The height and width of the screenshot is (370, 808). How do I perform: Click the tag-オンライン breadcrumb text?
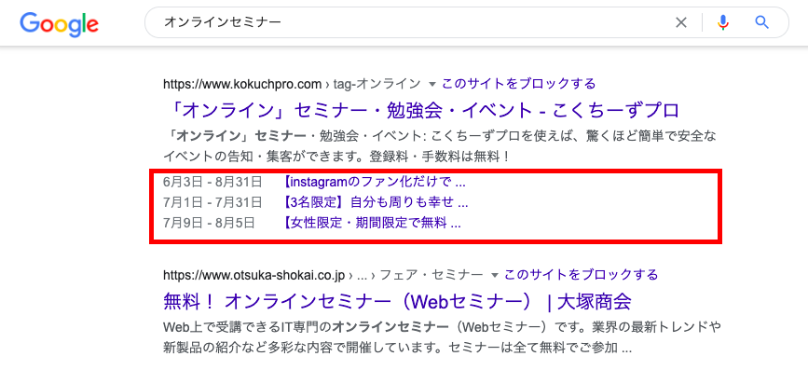(x=377, y=84)
